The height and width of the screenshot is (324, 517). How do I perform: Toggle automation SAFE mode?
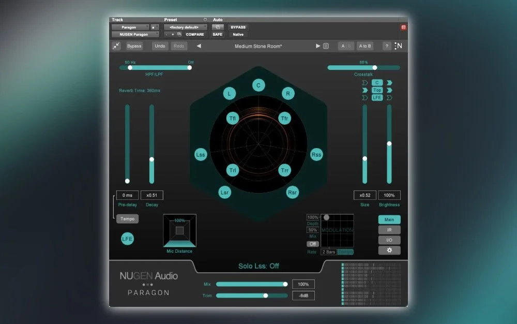[x=218, y=34]
